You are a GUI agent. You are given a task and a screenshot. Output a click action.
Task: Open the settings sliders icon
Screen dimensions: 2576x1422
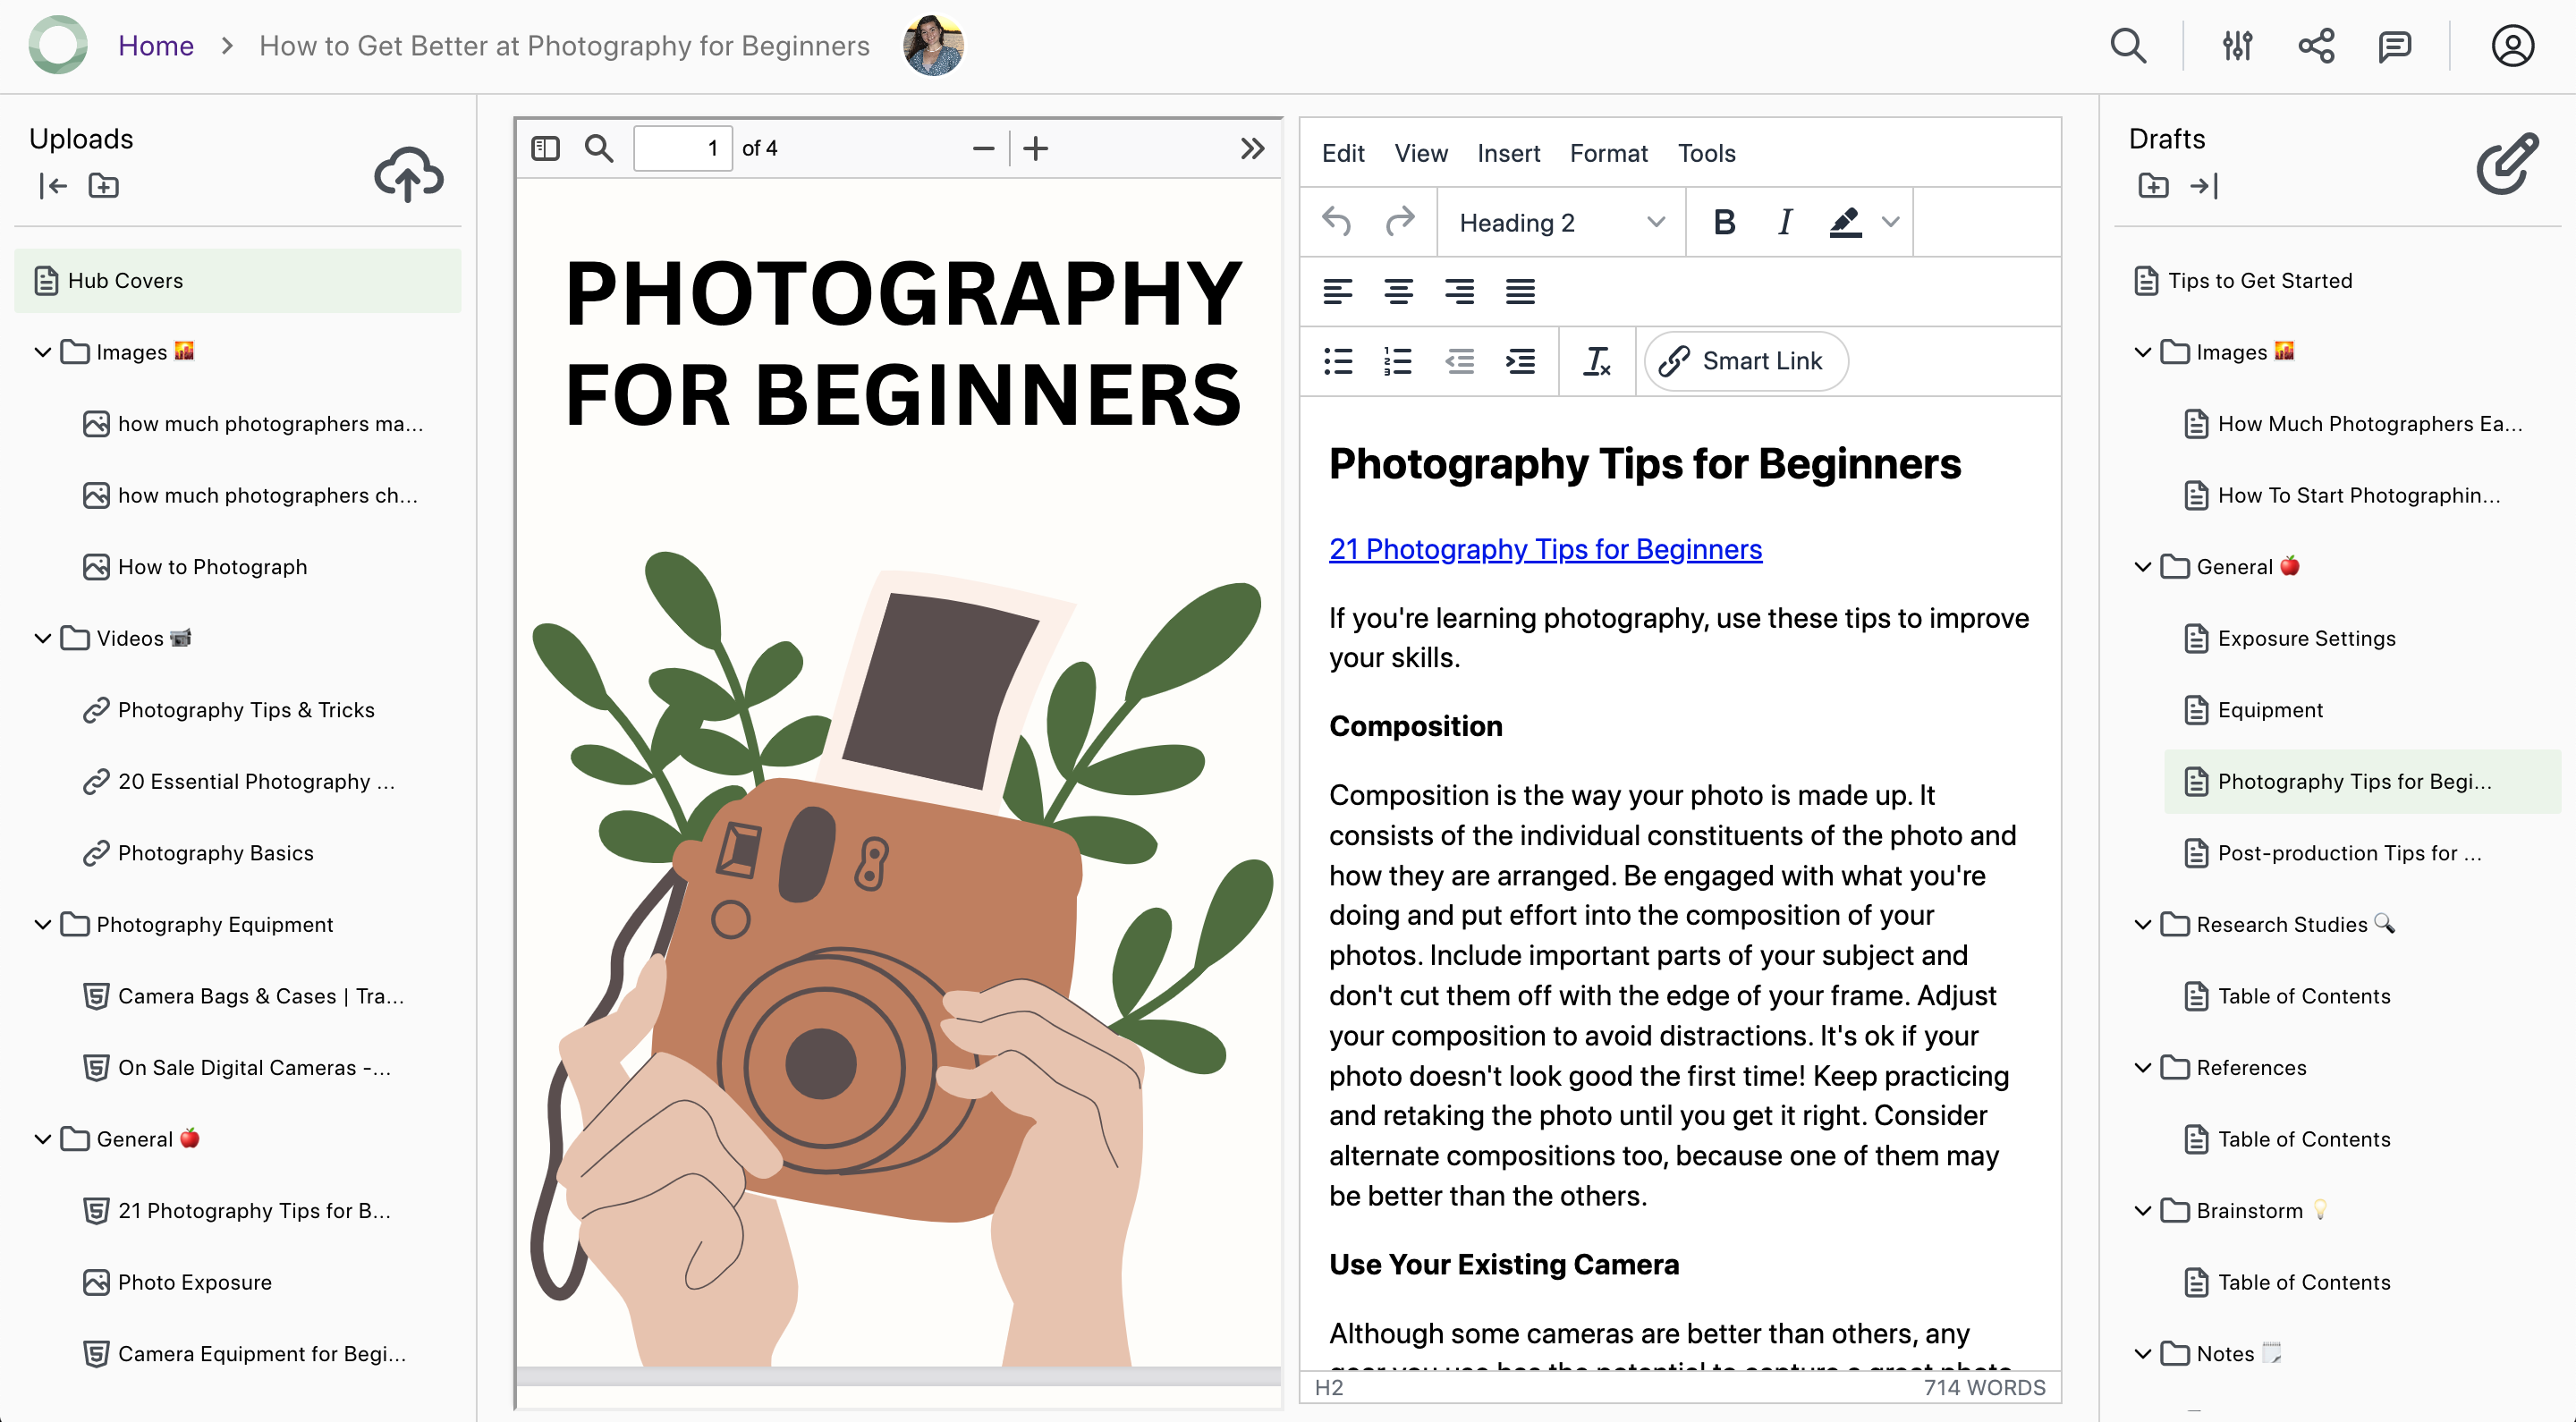tap(2237, 46)
